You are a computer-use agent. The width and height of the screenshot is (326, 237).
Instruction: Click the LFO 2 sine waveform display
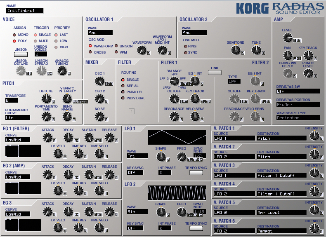pyautogui.click(x=177, y=193)
